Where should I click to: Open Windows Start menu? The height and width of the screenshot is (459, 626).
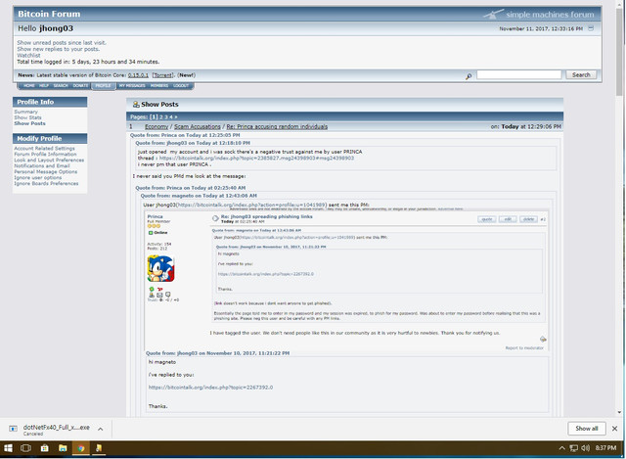(x=8, y=448)
